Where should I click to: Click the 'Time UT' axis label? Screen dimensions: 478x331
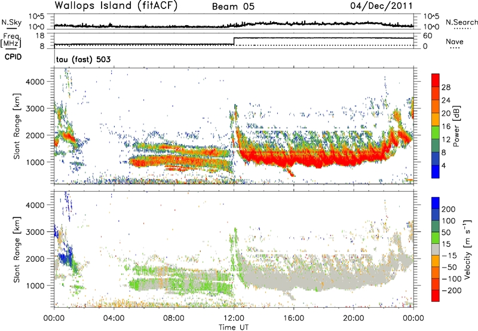[234, 327]
